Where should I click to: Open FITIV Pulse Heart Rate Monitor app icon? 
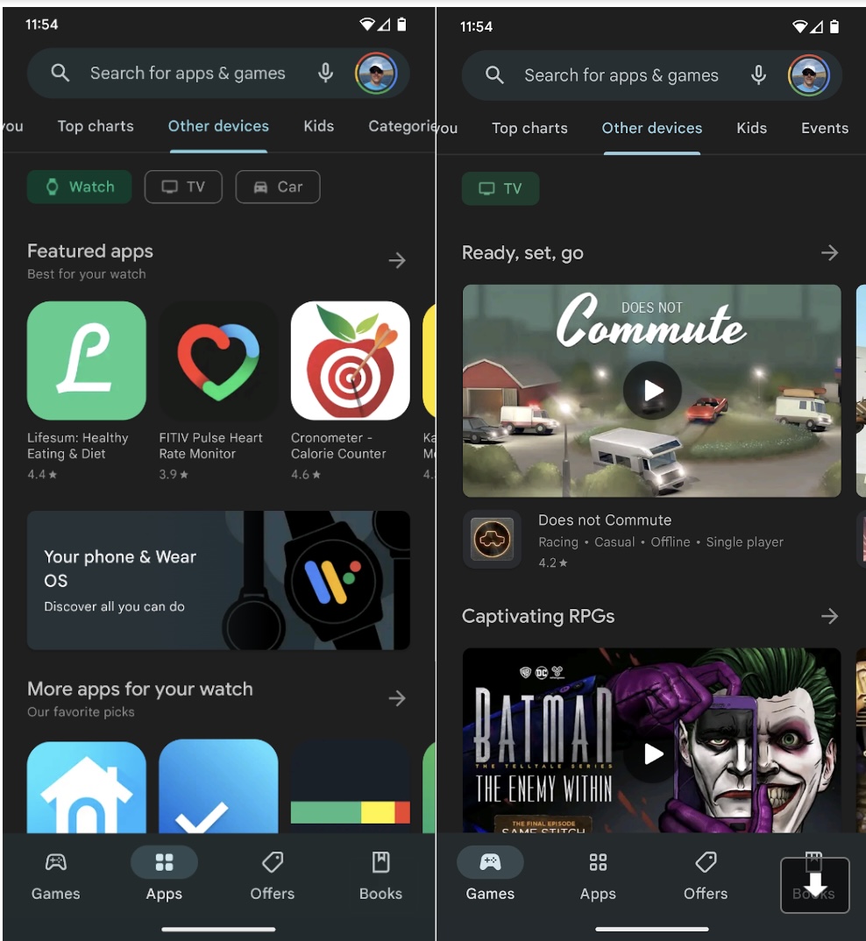pyautogui.click(x=218, y=360)
